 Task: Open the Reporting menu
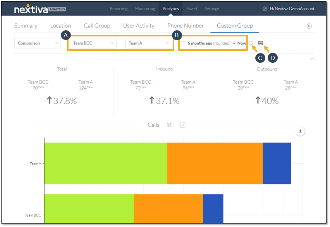coord(119,9)
